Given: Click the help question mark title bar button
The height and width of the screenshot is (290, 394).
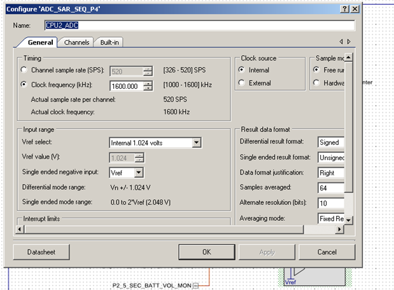Looking at the screenshot, I should click(x=344, y=8).
